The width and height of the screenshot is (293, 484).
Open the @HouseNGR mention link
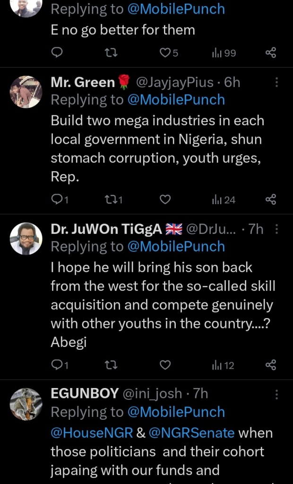point(91,432)
